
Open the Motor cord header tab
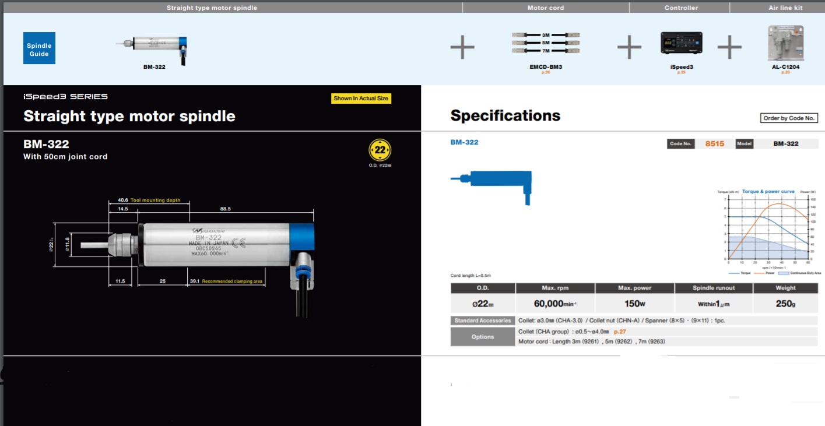point(546,8)
